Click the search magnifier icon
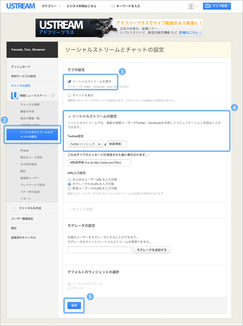This screenshot has width=243, height=326. (113, 6)
